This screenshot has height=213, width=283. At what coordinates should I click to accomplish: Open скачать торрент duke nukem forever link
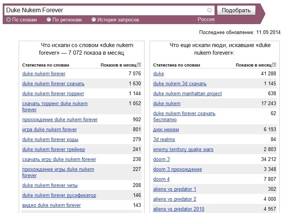[55, 106]
